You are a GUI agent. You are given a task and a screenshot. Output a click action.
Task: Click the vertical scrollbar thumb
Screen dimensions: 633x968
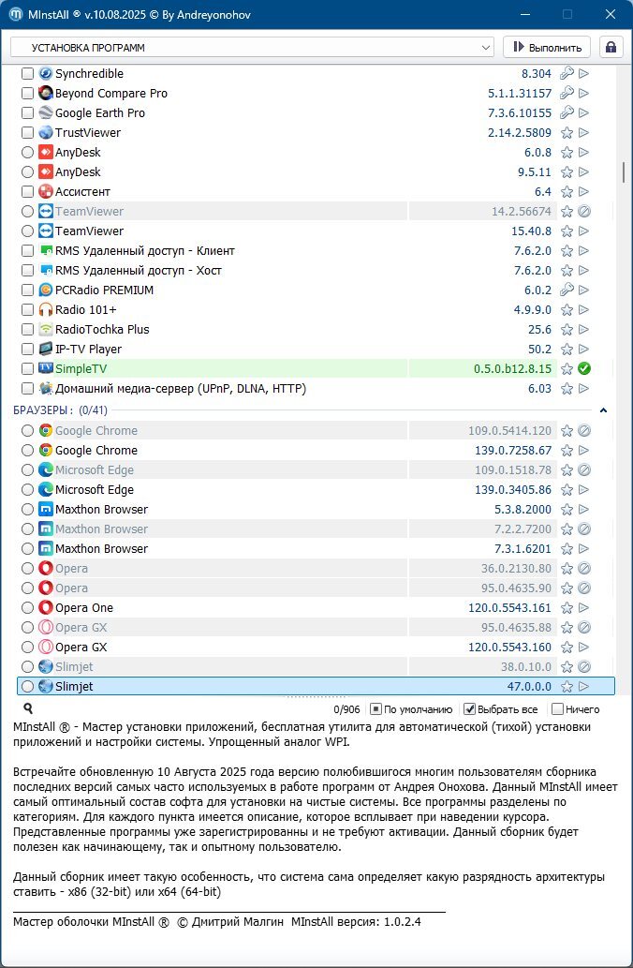(625, 172)
